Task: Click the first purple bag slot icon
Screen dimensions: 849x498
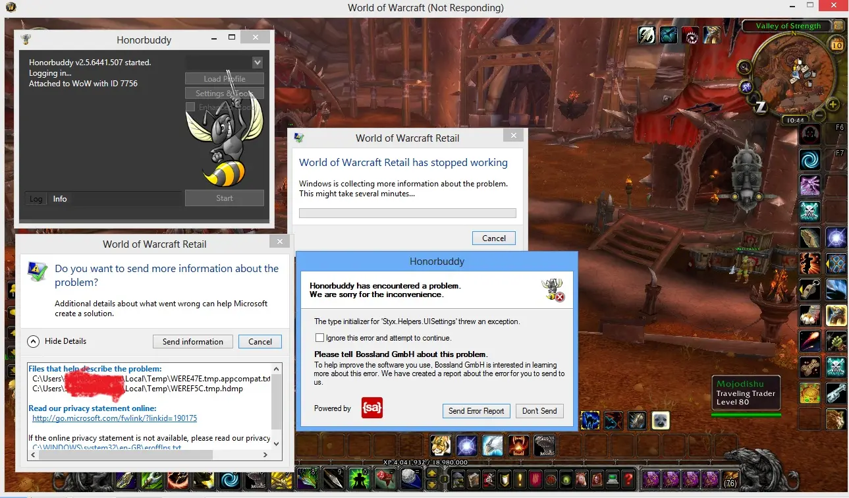Action: click(x=651, y=480)
